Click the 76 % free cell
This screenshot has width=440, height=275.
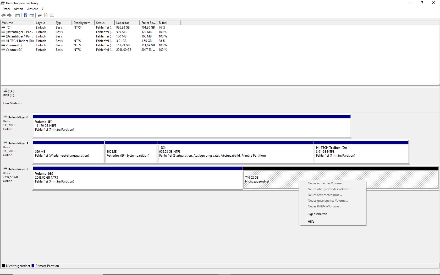(162, 27)
